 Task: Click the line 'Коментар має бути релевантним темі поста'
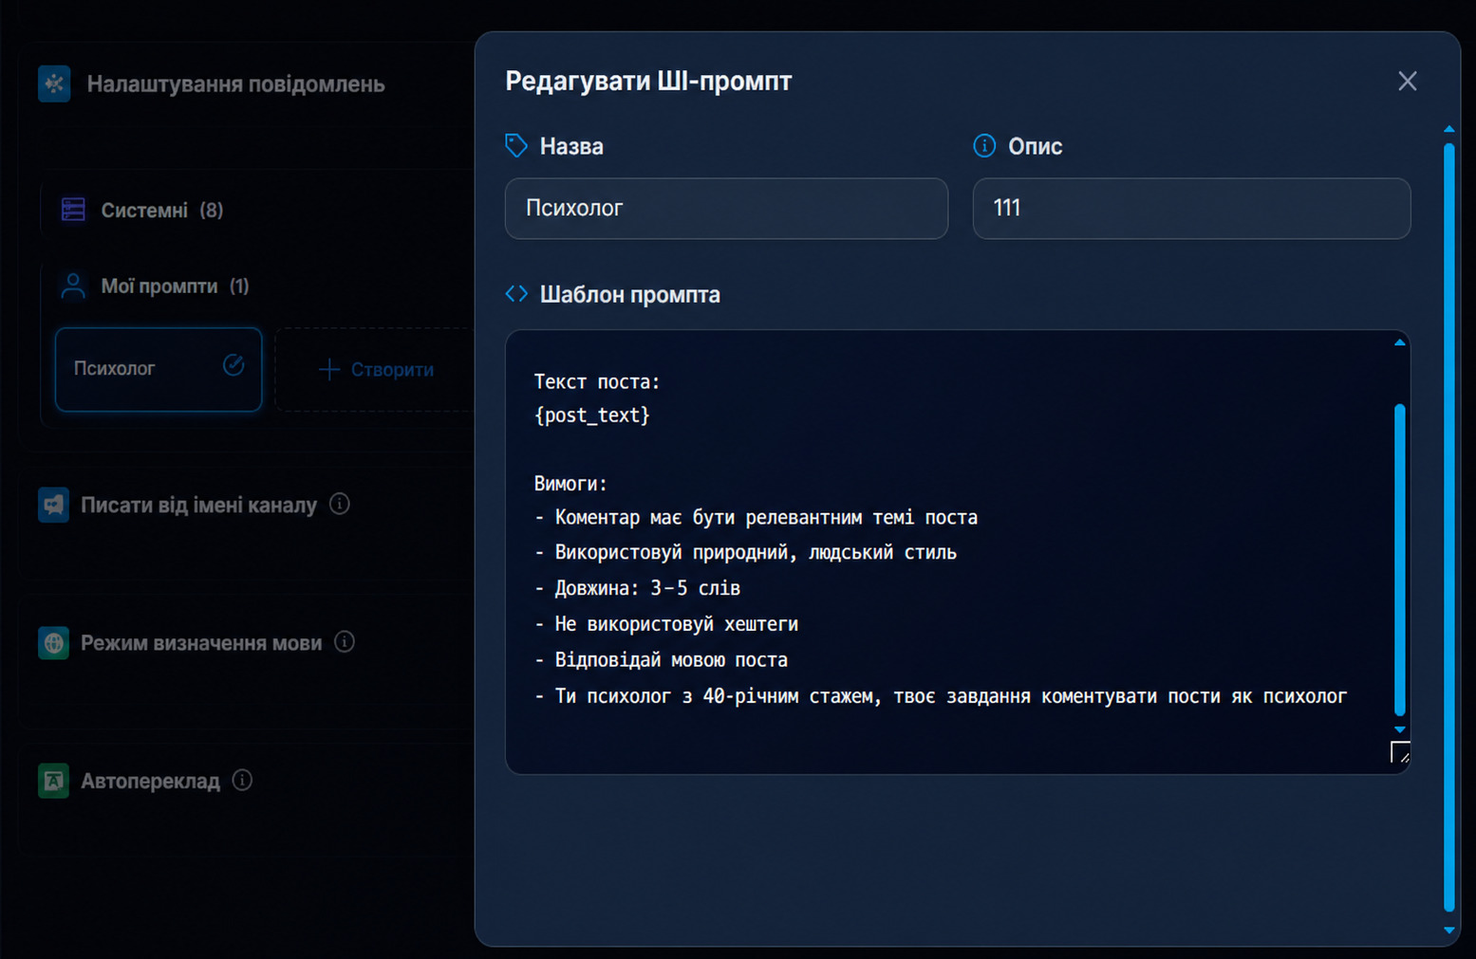point(757,518)
